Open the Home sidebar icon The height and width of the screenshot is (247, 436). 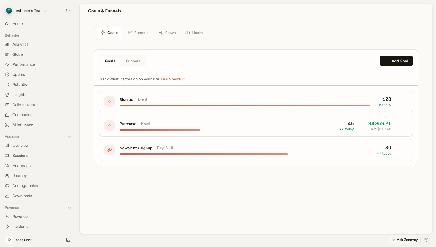7,24
